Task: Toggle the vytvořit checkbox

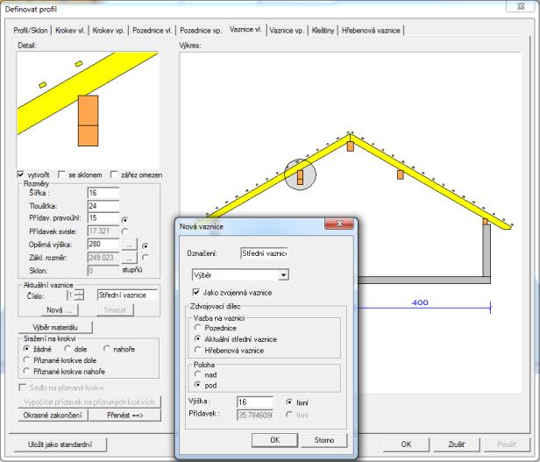Action: [21, 174]
